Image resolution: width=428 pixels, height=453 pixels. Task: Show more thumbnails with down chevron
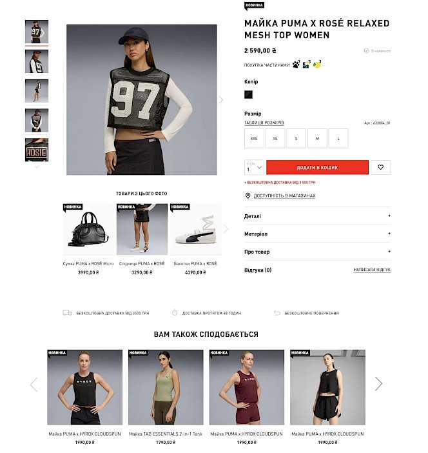[x=37, y=166]
